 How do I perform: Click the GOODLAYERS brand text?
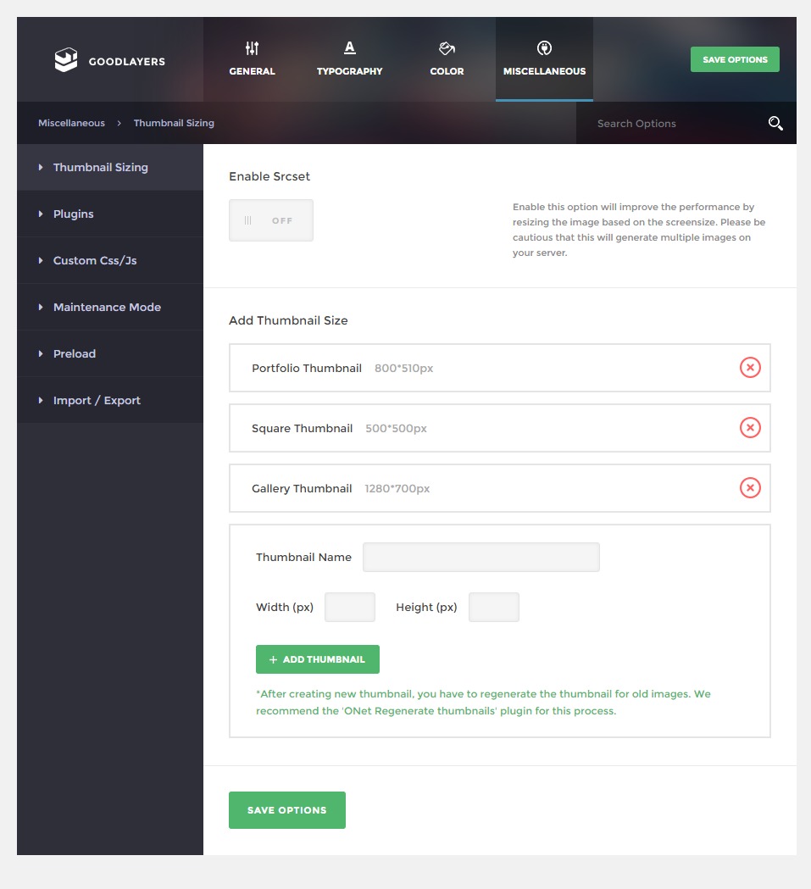(x=127, y=61)
